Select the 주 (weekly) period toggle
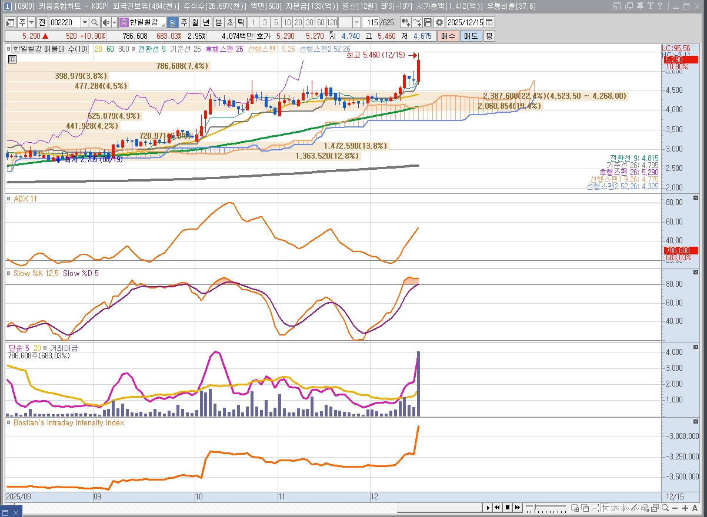Screen dimensions: 707x517 pyautogui.click(x=184, y=22)
